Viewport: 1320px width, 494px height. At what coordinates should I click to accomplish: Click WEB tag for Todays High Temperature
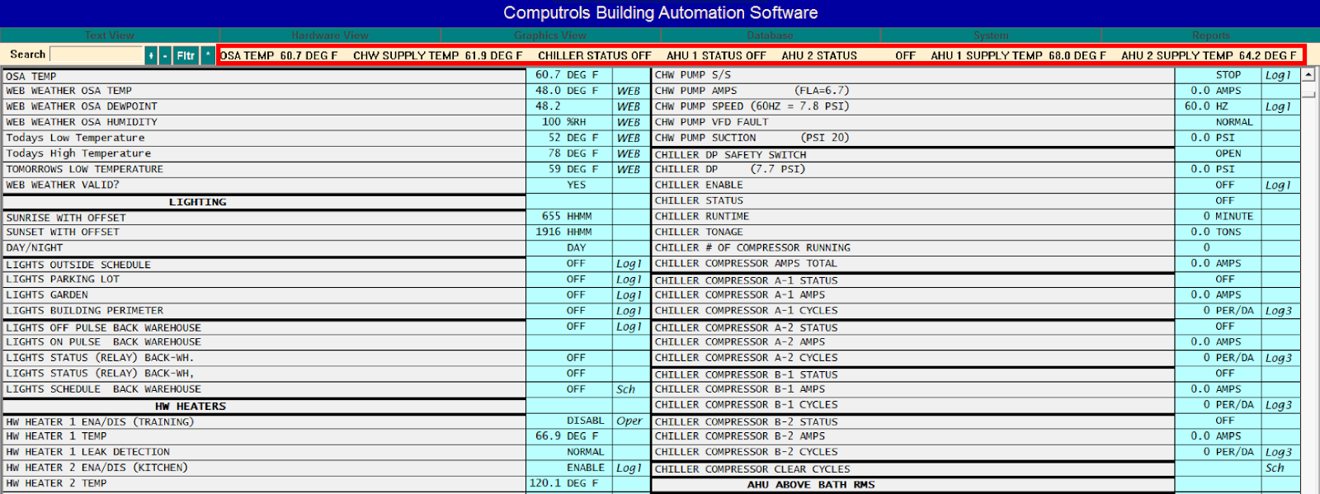click(629, 153)
